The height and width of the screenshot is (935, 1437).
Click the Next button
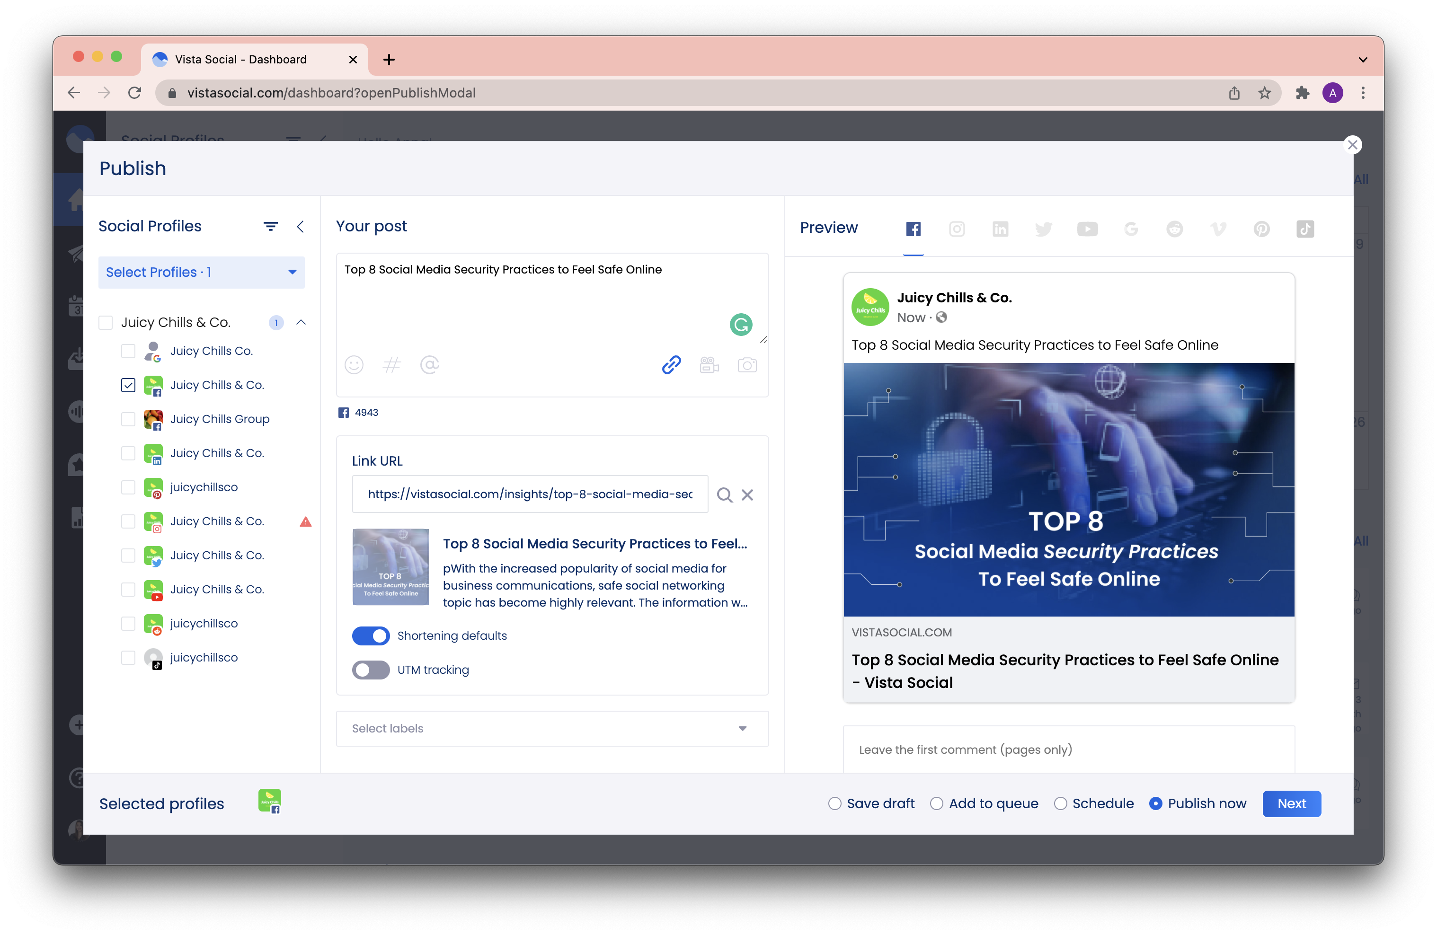(1292, 804)
